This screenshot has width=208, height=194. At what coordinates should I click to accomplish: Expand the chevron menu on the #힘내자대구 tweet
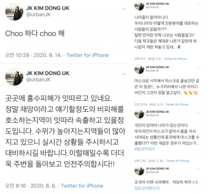(x=199, y=112)
